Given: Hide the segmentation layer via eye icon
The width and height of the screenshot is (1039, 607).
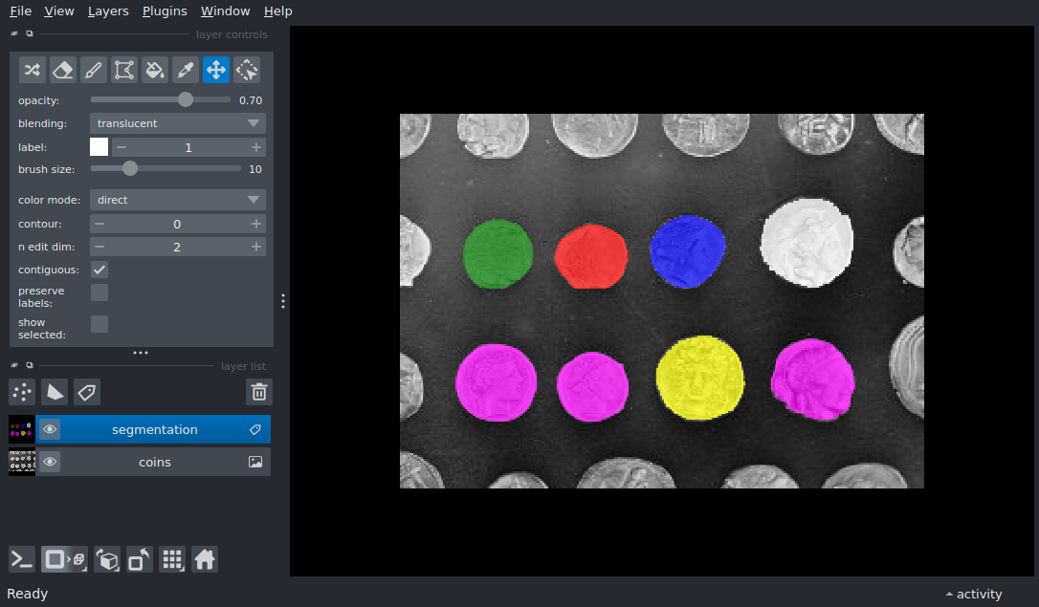Looking at the screenshot, I should tap(50, 429).
